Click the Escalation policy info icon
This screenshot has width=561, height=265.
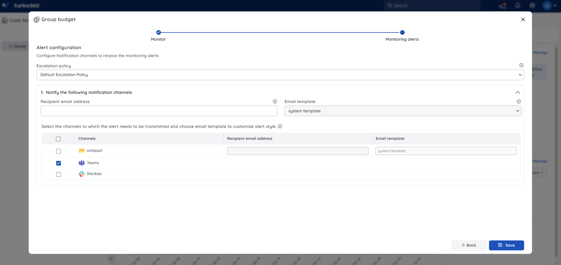521,65
